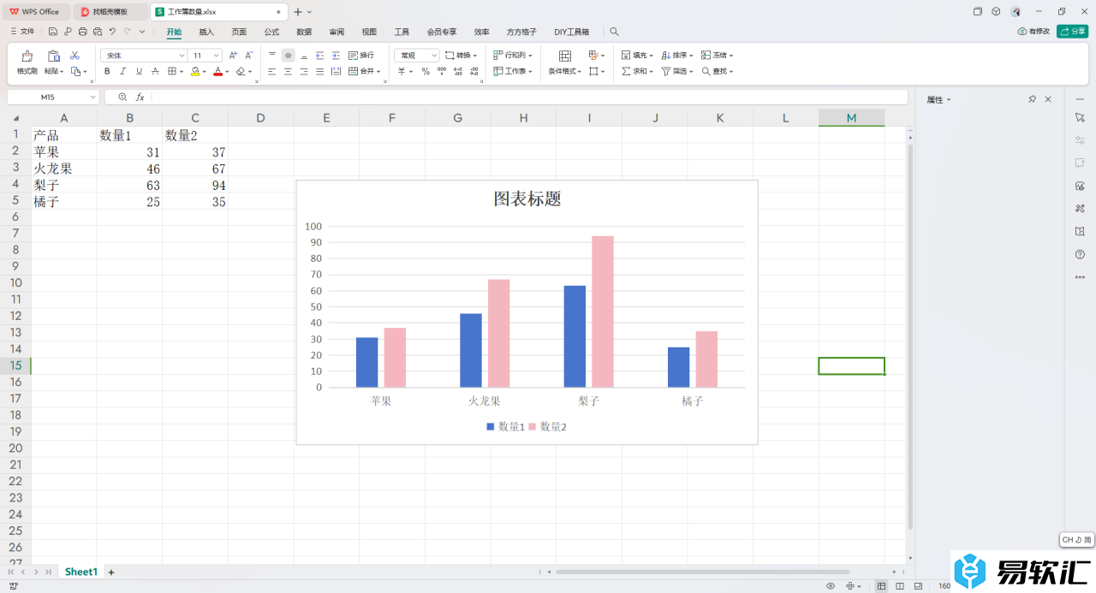Open borders dropdown in font group
The width and height of the screenshot is (1096, 593).
(182, 72)
